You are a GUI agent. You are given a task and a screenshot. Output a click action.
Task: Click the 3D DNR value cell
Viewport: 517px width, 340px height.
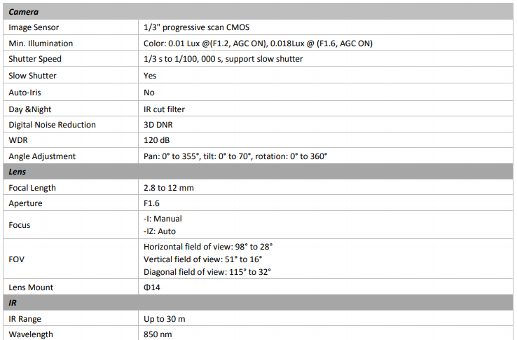(x=326, y=125)
